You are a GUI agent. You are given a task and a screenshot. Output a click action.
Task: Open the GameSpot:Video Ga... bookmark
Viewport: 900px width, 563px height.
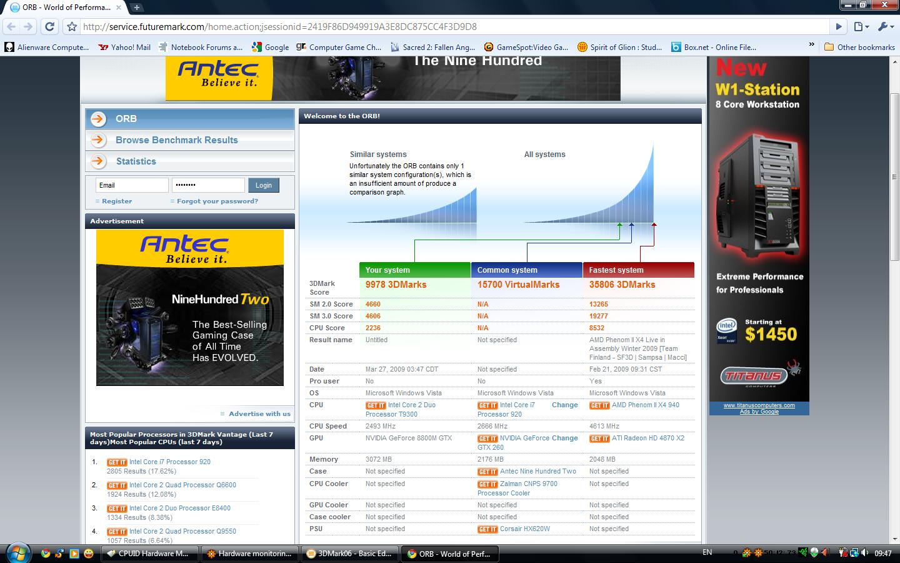(x=526, y=47)
